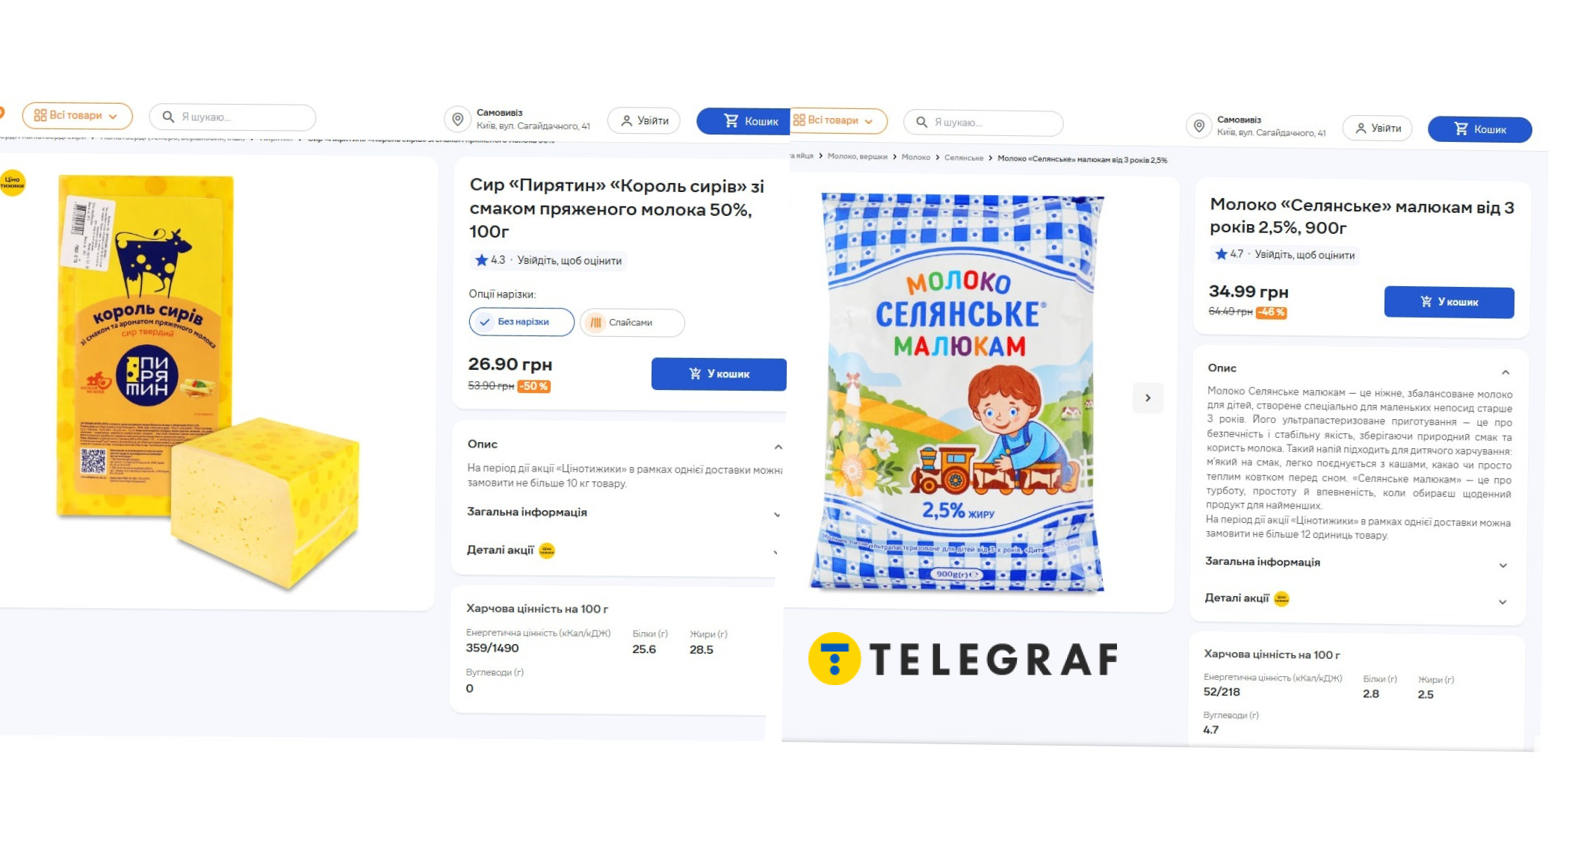Select the Слайсами slicing option
This screenshot has width=1572, height=854.
tap(632, 323)
